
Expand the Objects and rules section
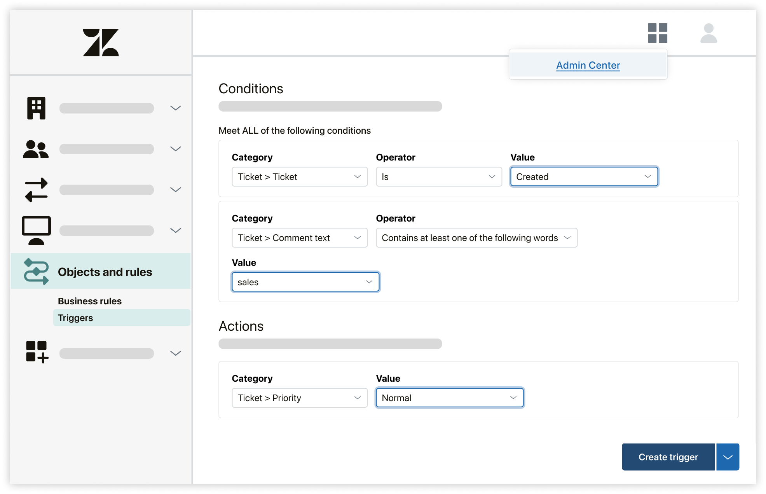coord(104,272)
